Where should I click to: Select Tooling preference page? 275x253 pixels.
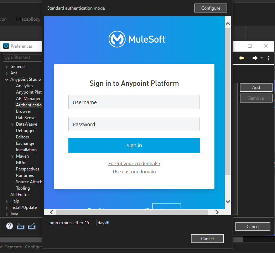[x=23, y=188]
